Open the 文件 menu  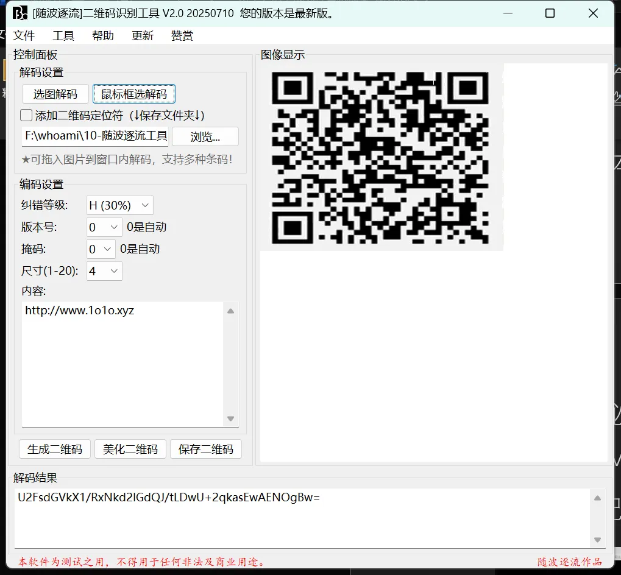point(24,35)
